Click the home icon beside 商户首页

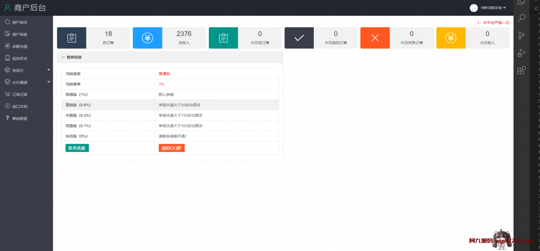click(x=7, y=22)
